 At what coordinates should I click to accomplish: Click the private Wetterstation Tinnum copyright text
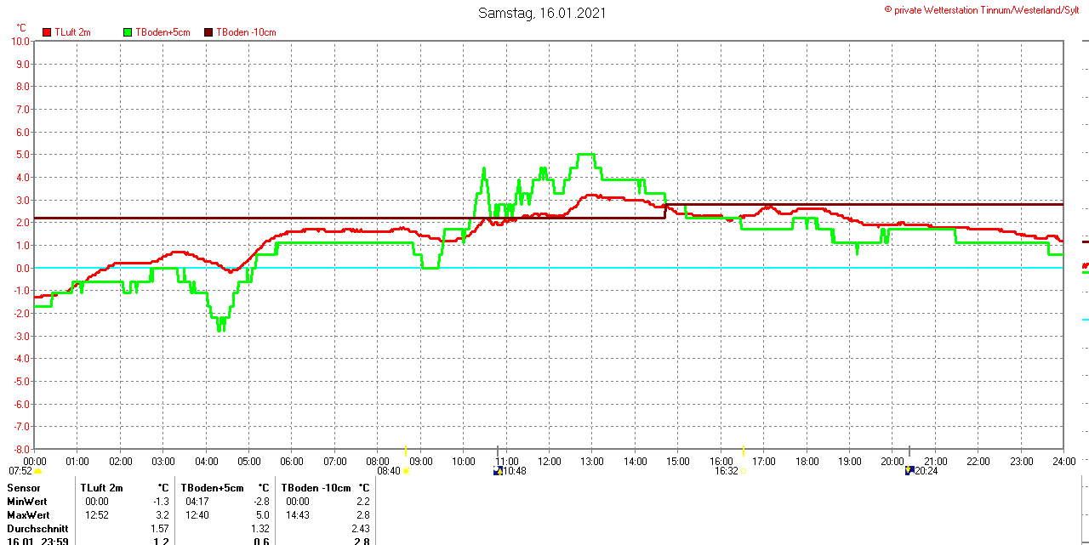click(x=985, y=10)
